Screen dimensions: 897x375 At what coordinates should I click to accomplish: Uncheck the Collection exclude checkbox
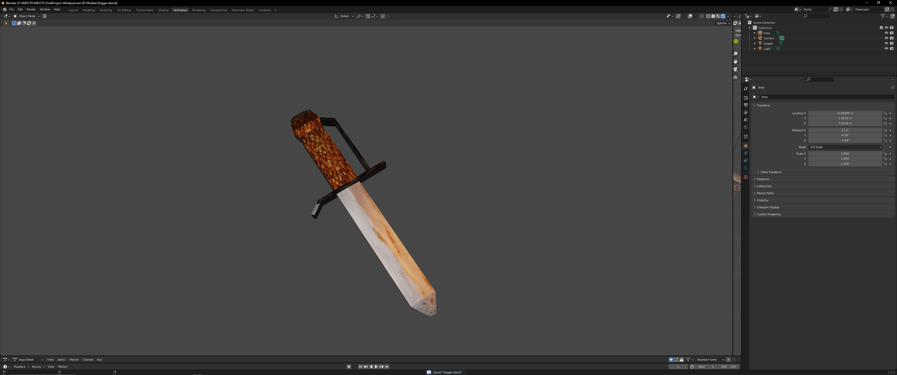coord(881,28)
